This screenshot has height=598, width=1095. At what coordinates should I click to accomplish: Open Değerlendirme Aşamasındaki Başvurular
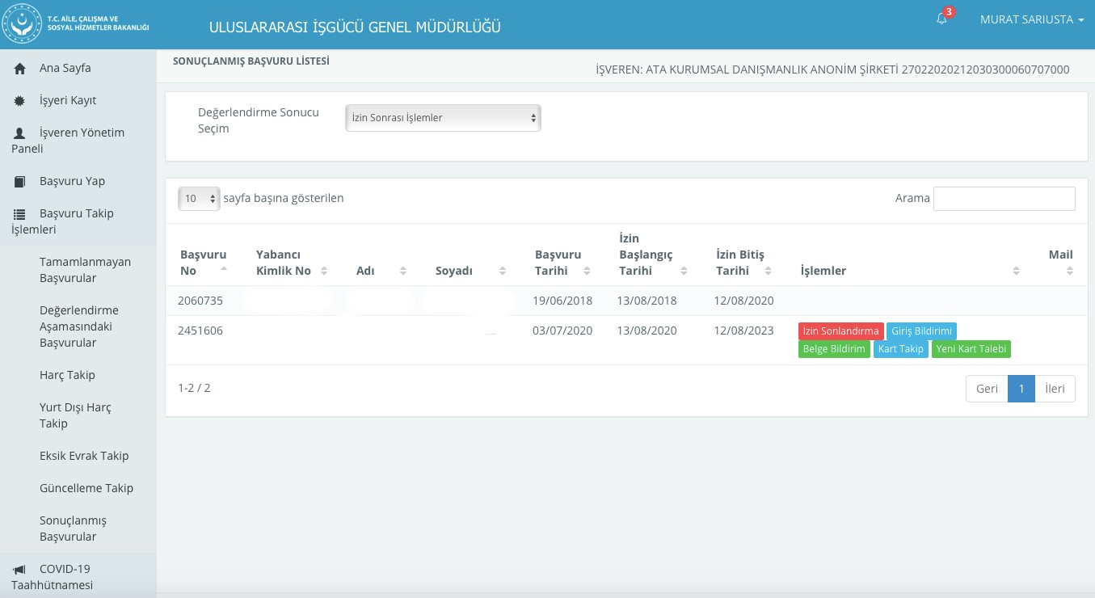point(79,326)
